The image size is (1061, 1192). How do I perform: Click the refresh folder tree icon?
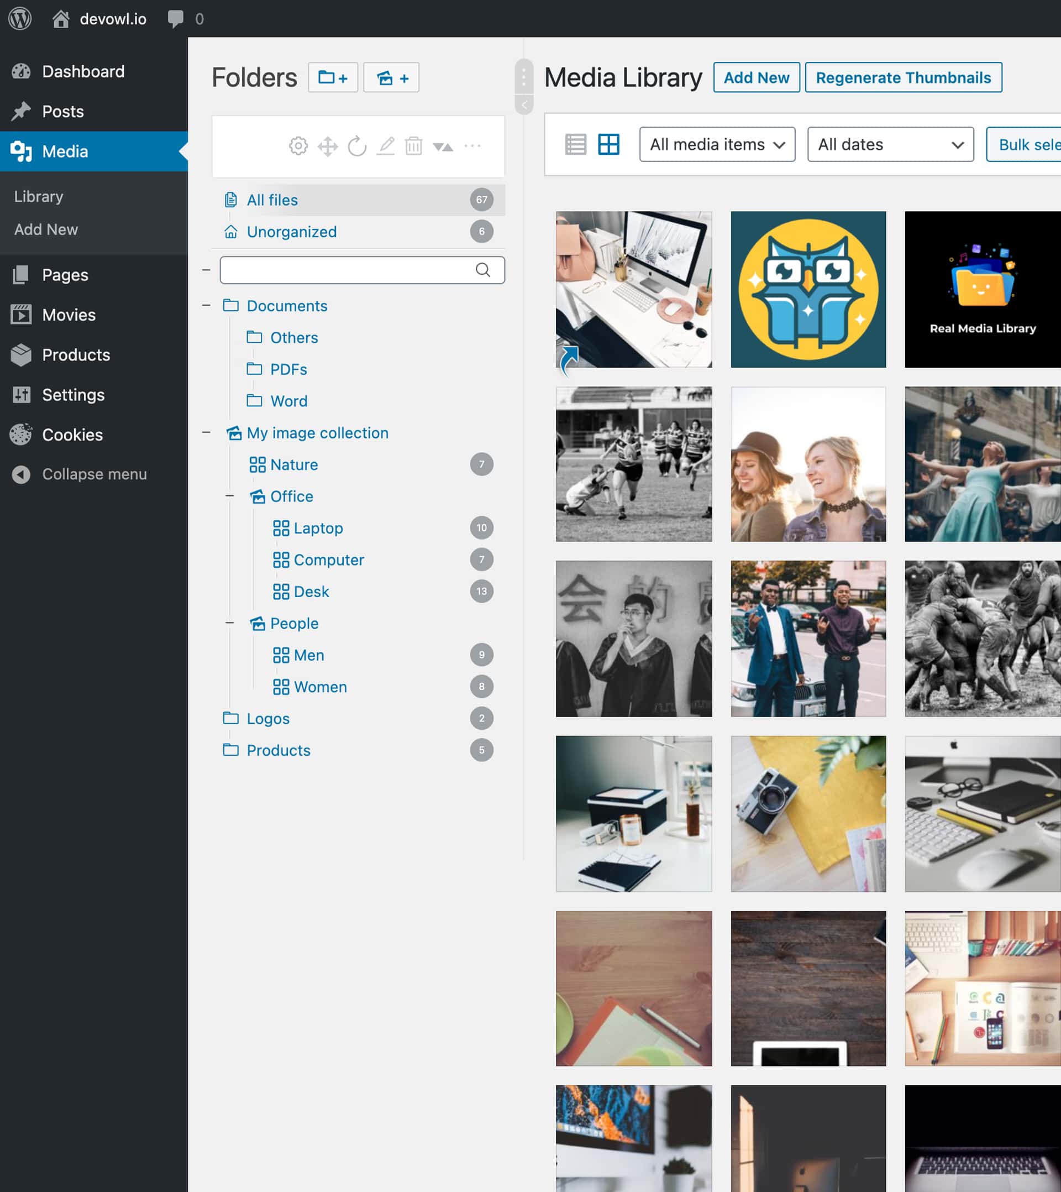click(357, 146)
